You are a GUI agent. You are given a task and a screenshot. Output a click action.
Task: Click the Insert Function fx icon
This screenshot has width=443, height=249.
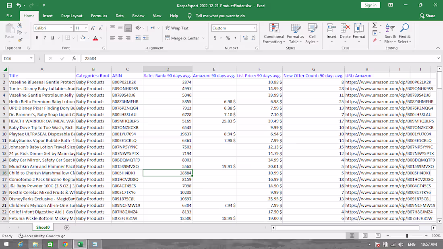click(74, 58)
